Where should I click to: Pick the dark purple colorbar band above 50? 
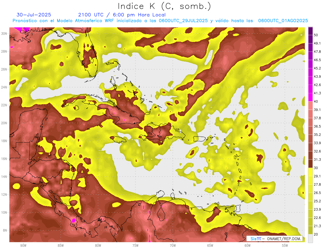[310, 31]
